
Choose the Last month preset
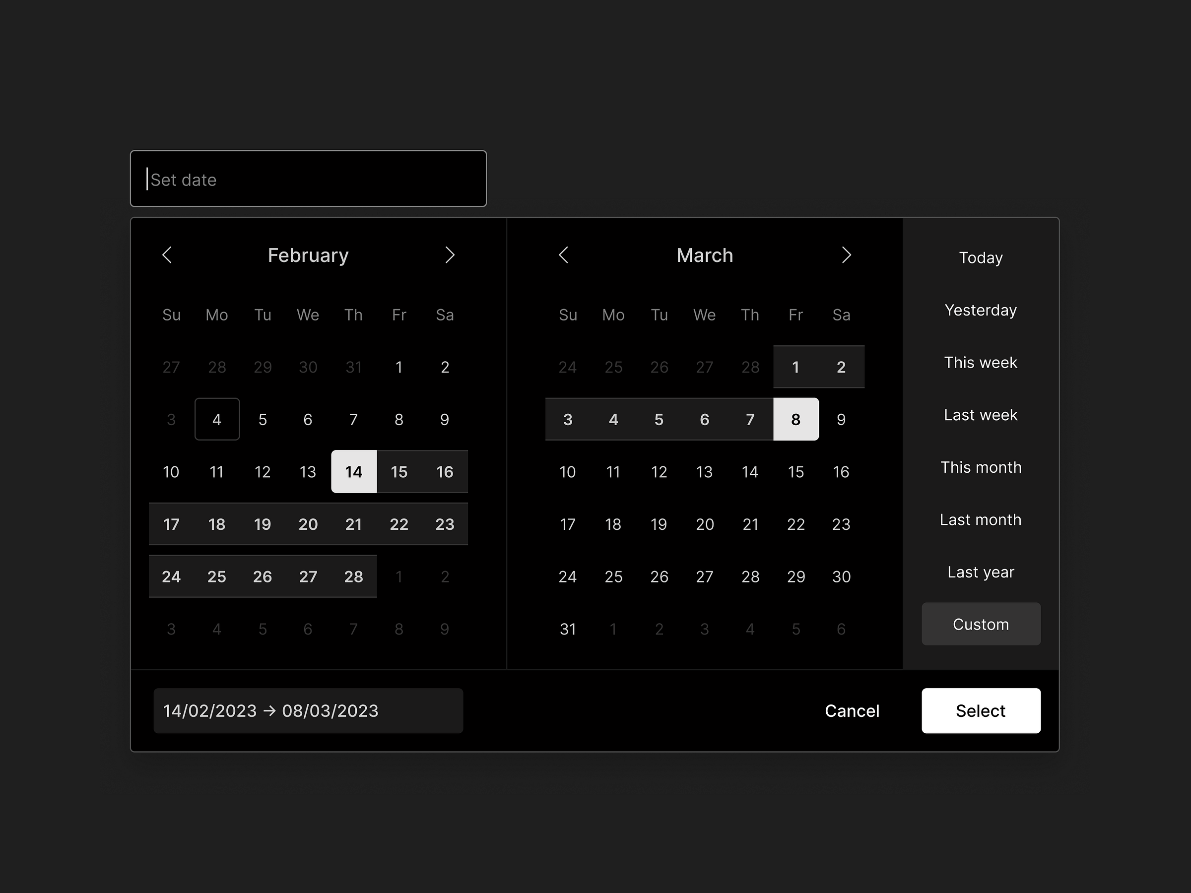(981, 519)
